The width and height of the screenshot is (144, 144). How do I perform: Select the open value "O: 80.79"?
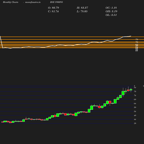[x=53, y=8]
